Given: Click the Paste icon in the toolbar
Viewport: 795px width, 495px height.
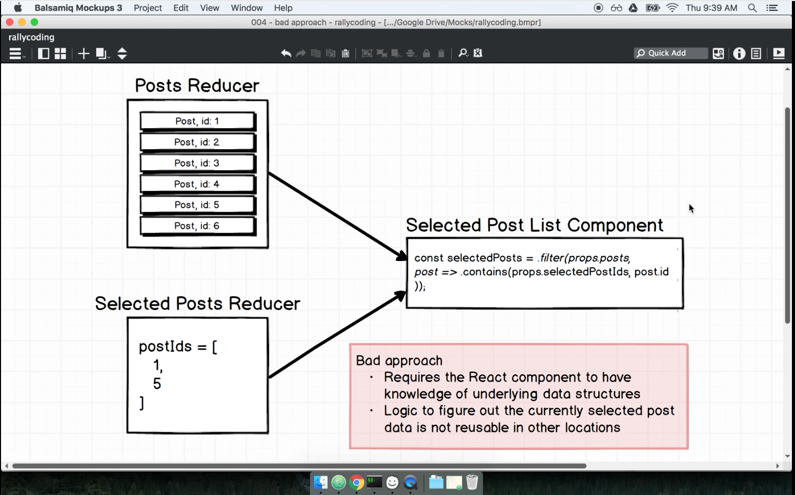Looking at the screenshot, I should click(x=345, y=53).
